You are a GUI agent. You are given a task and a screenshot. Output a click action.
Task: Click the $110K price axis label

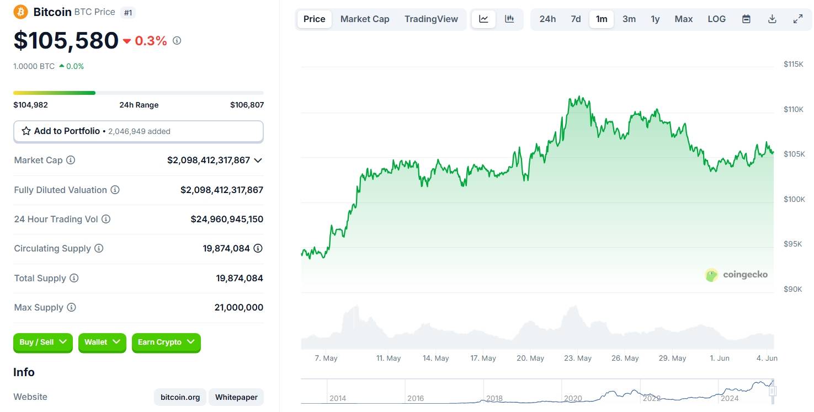pos(794,109)
